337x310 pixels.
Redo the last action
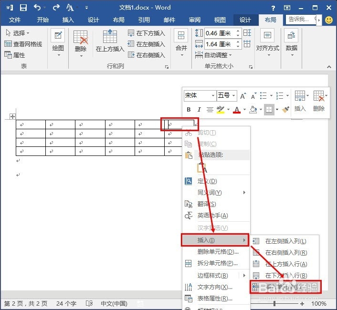56,8
